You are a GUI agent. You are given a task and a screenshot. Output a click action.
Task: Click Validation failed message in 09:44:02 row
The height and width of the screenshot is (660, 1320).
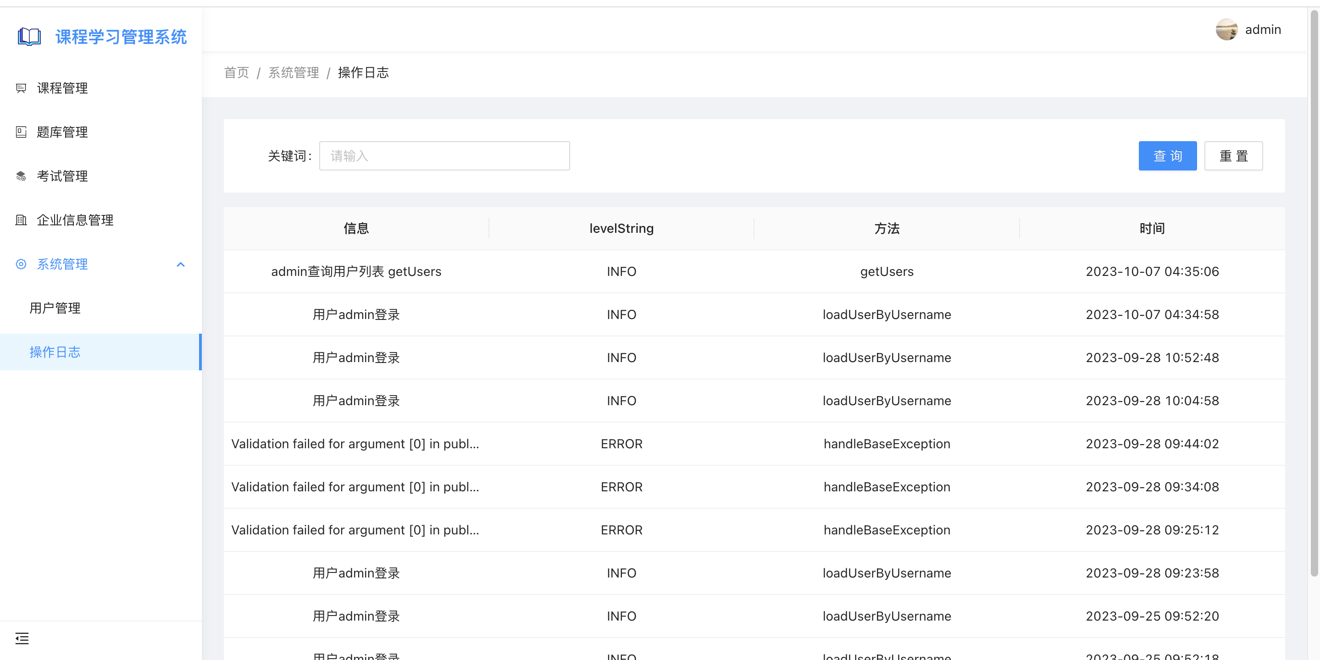tap(355, 443)
